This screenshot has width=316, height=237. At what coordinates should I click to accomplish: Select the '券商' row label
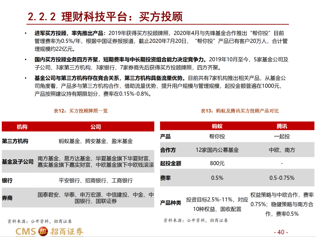[7, 198]
